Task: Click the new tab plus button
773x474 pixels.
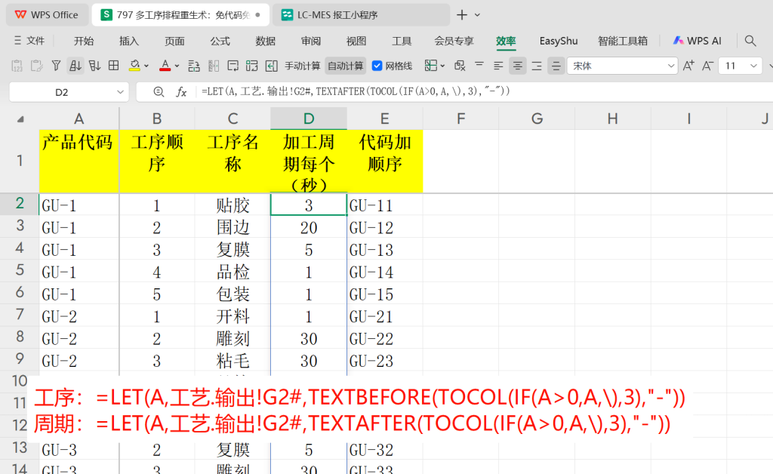Action: 462,15
